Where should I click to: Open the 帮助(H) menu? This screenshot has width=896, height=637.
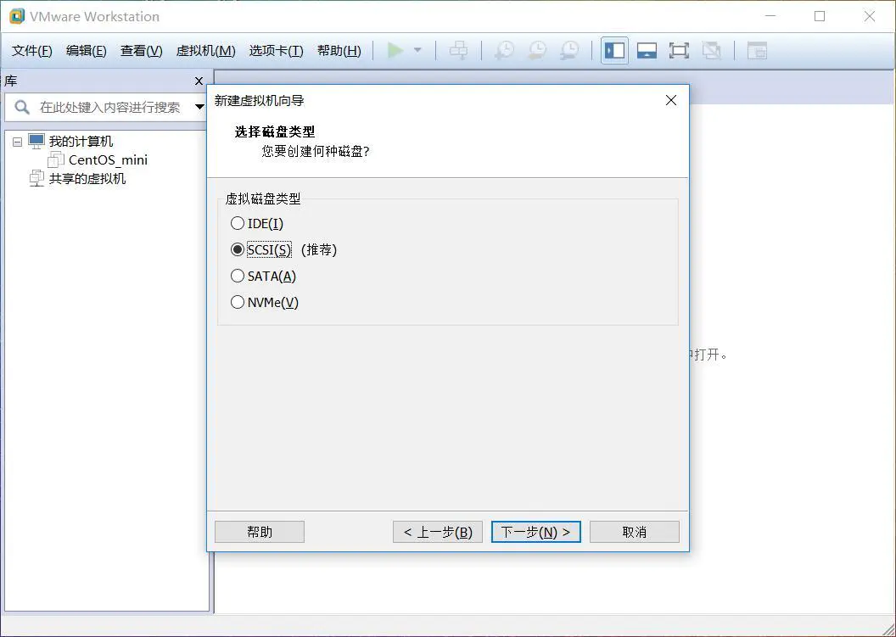pos(339,50)
